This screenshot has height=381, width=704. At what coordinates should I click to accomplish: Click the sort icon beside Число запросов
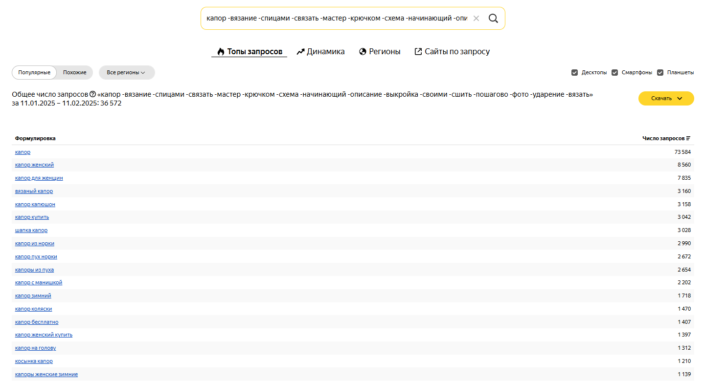tap(688, 138)
